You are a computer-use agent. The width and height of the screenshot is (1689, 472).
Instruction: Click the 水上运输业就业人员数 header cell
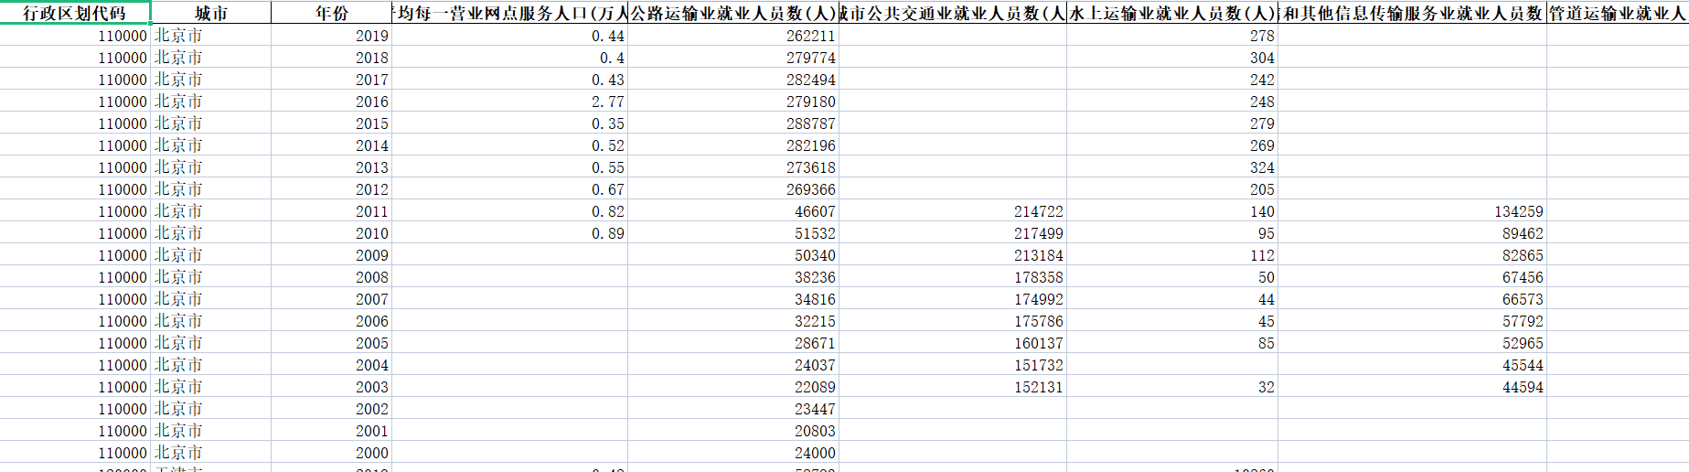pos(1172,13)
